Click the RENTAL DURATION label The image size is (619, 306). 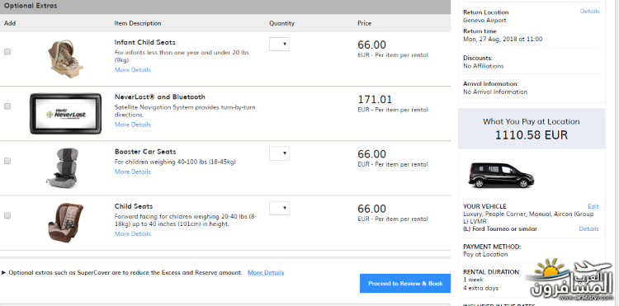(x=491, y=272)
